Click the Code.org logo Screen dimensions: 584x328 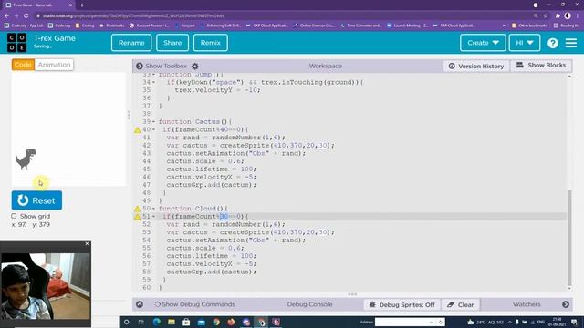point(16,43)
